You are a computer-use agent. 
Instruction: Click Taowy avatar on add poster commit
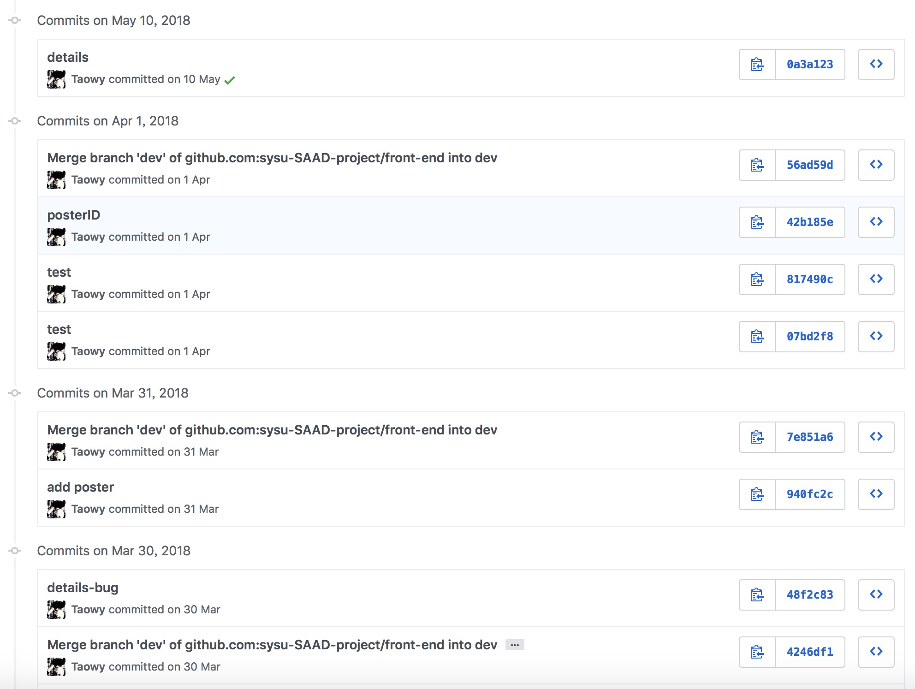click(56, 509)
